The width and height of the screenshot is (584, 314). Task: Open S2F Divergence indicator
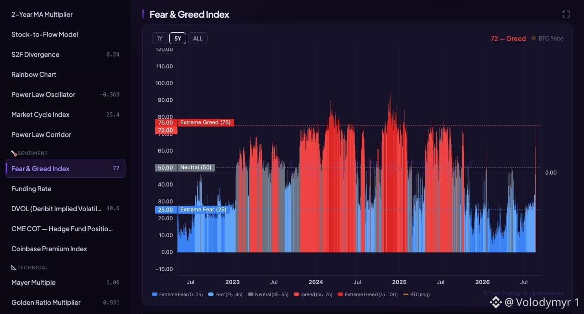point(65,55)
